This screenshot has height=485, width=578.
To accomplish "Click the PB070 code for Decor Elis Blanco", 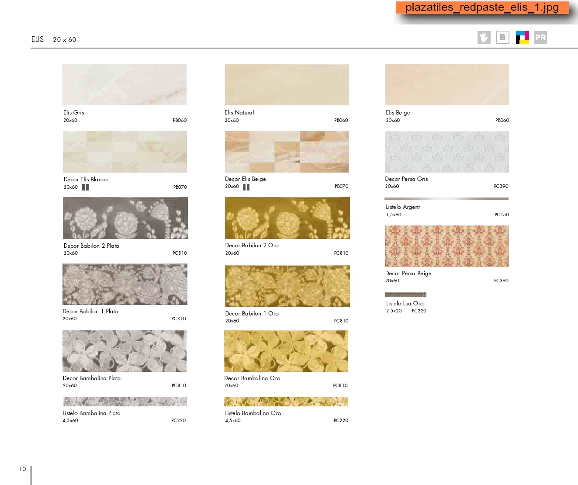I will 180,187.
